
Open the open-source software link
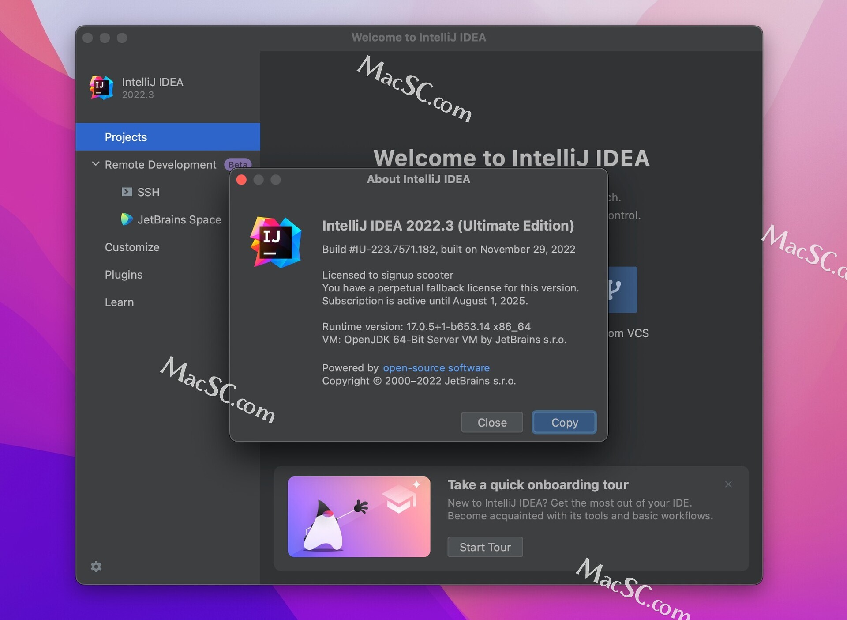pos(436,368)
